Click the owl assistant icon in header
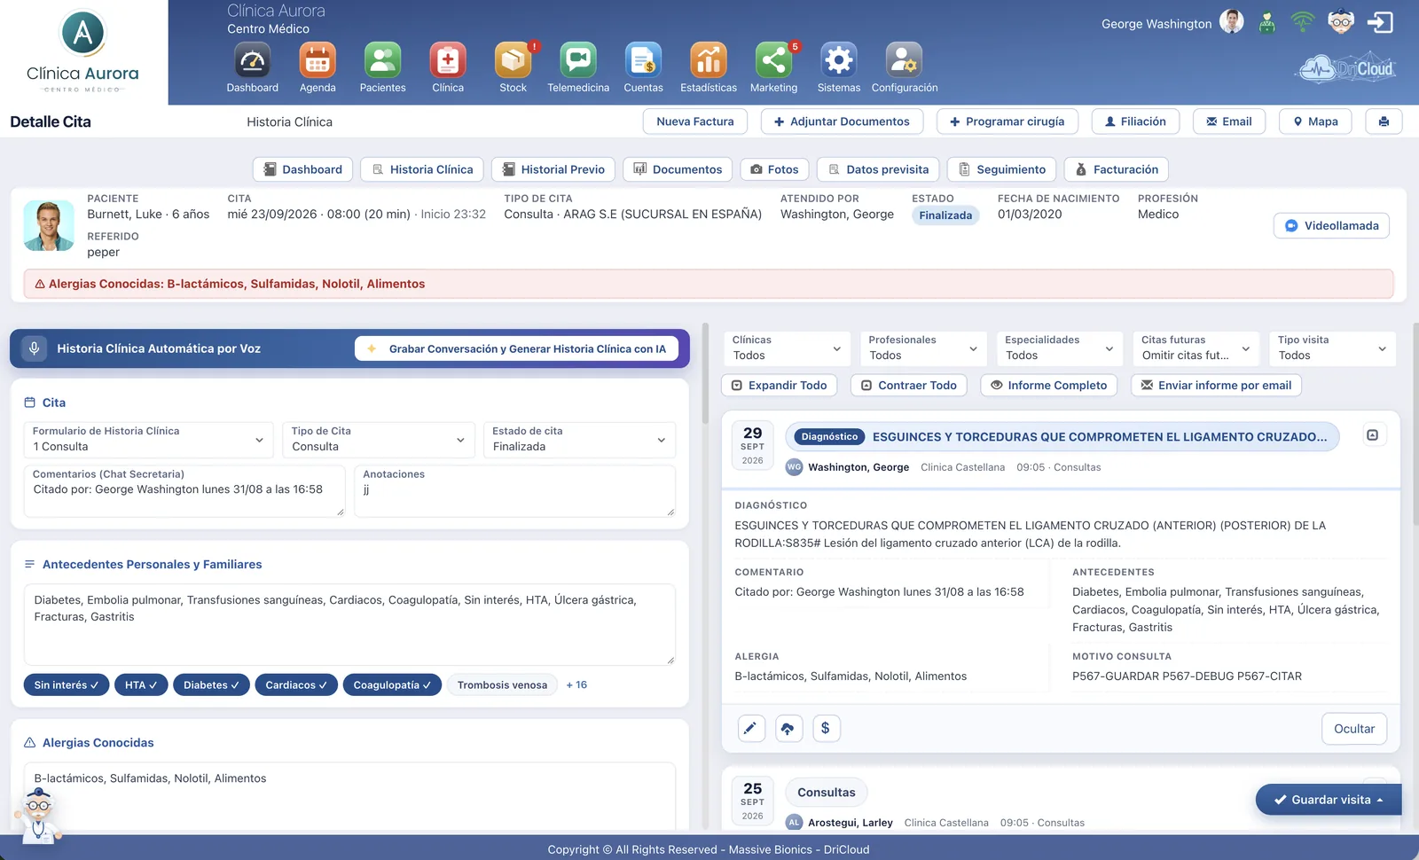This screenshot has width=1419, height=860. tap(1341, 21)
